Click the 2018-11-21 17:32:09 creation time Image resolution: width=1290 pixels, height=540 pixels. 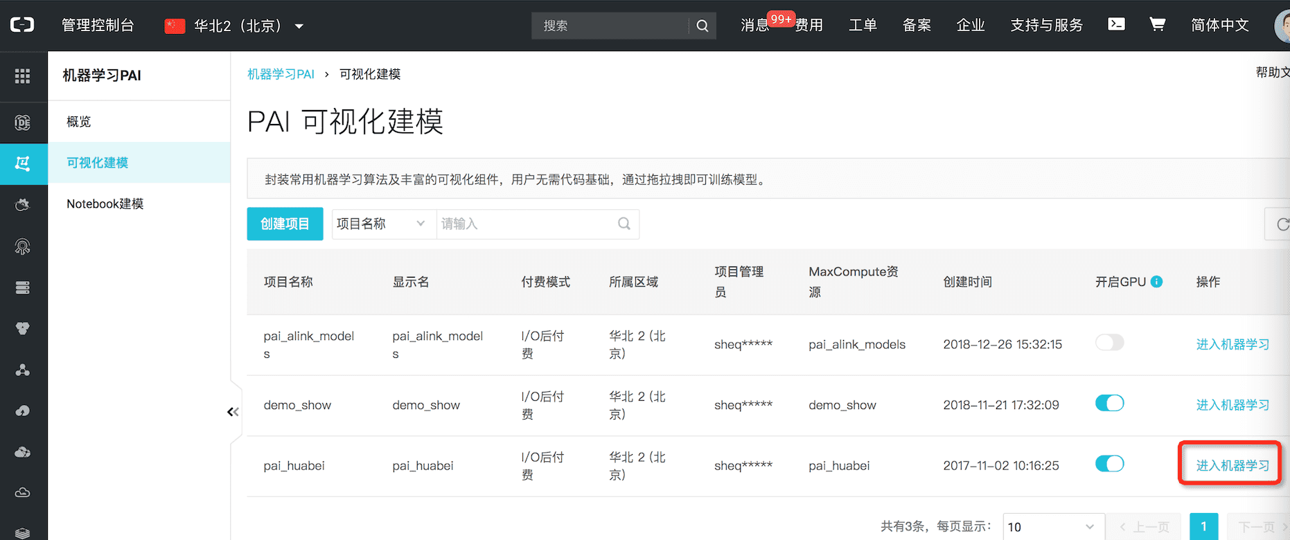[1001, 405]
